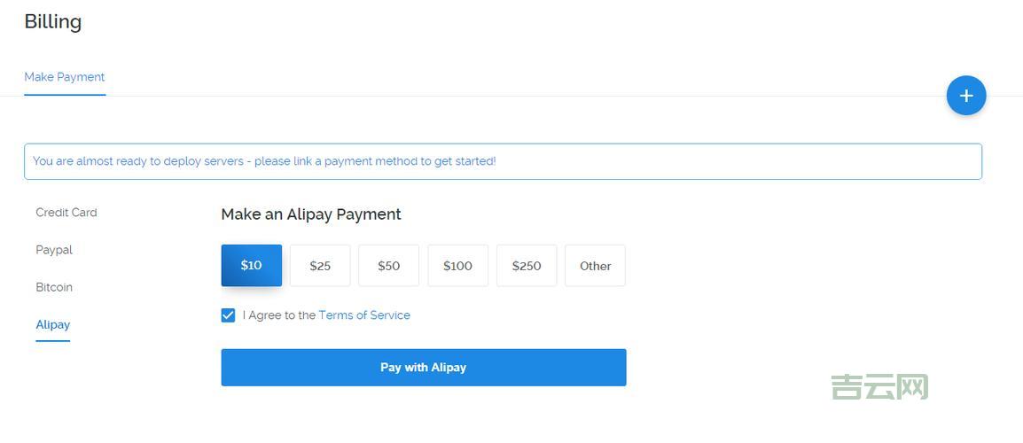Select the $100 payment amount
The height and width of the screenshot is (443, 1023).
457,266
